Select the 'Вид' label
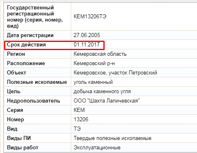This screenshot has width=197, height=153. click(12, 129)
